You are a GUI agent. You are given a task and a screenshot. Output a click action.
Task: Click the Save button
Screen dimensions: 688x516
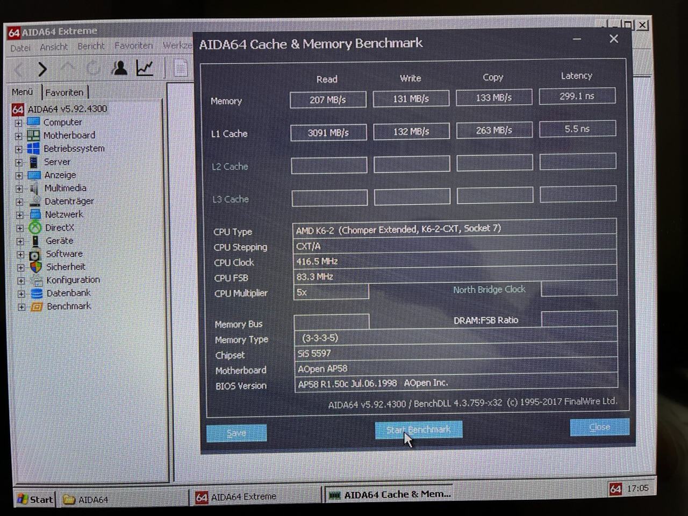click(x=236, y=433)
